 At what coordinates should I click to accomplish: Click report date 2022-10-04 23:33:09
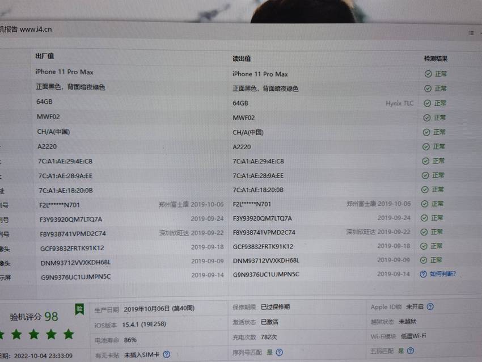[x=43, y=356]
